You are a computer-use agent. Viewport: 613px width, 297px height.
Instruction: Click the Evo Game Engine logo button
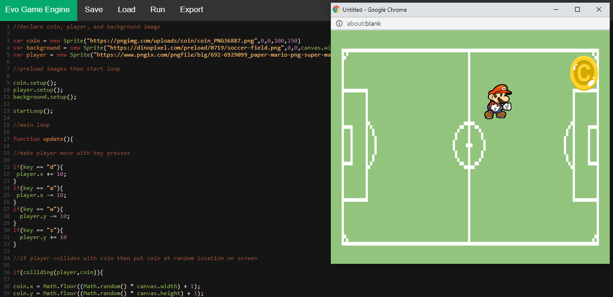(x=38, y=10)
